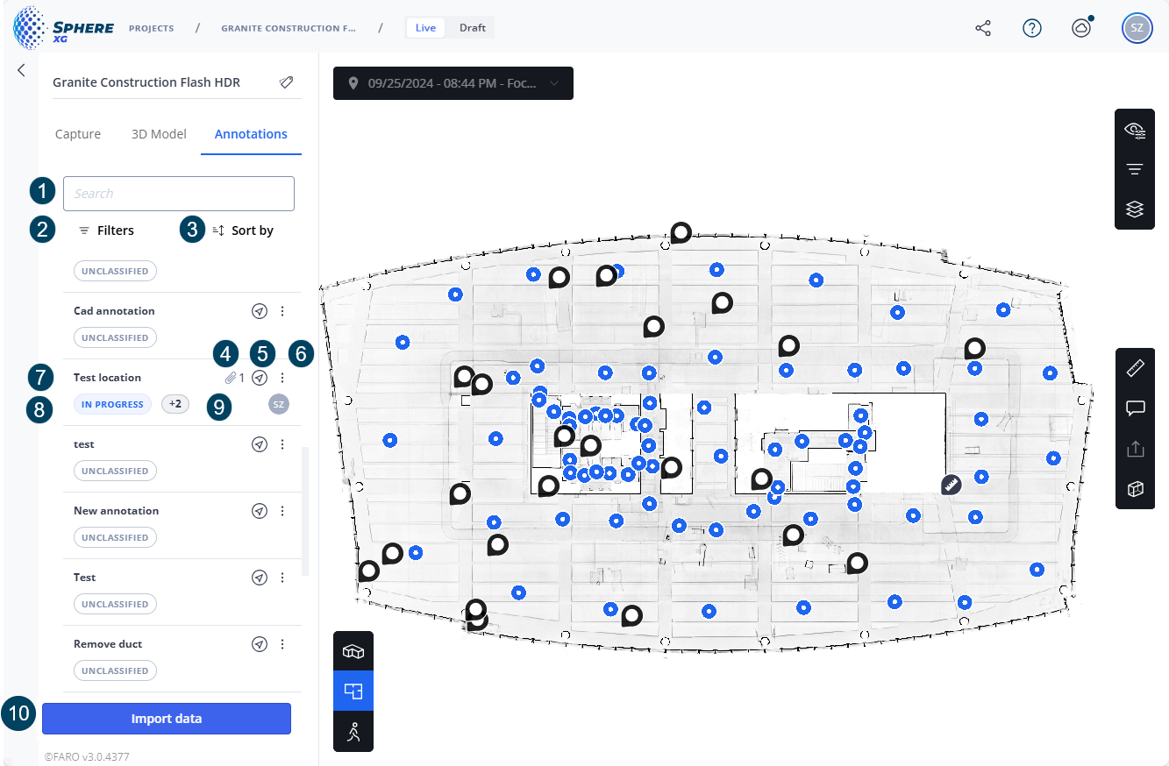
Task: Click the Import data button
Action: pyautogui.click(x=167, y=719)
